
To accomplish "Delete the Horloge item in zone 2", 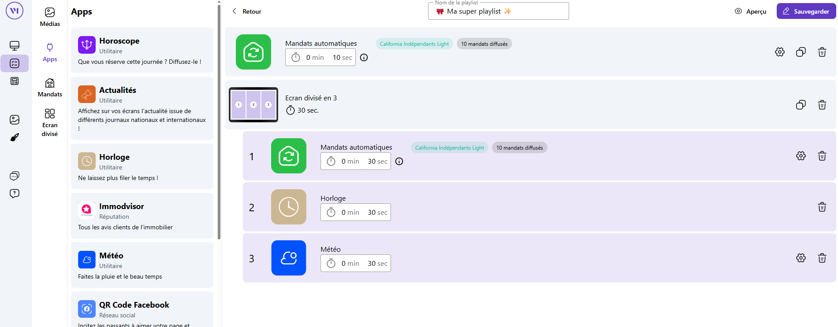I will tap(822, 207).
